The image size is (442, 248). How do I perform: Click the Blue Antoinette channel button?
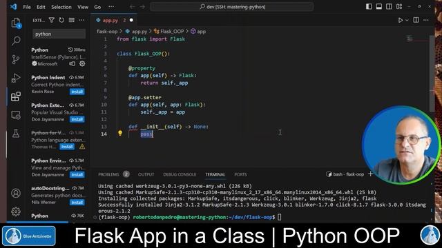point(29,236)
